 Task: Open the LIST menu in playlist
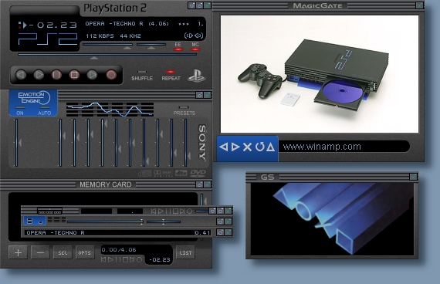click(x=185, y=252)
